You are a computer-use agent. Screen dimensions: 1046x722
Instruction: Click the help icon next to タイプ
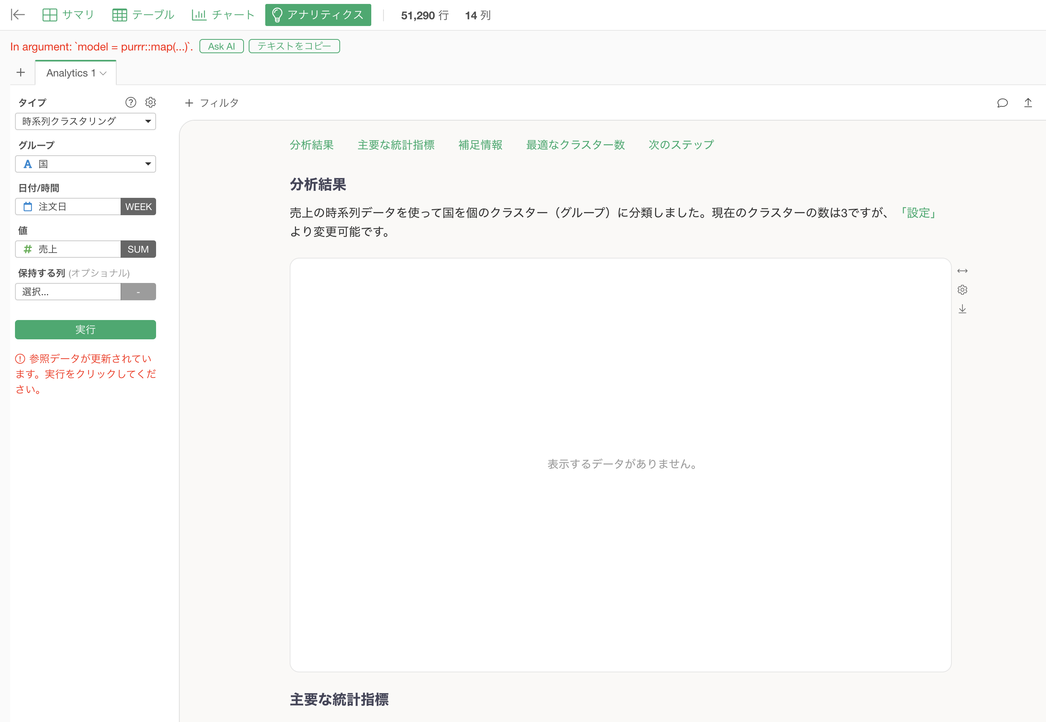[130, 102]
